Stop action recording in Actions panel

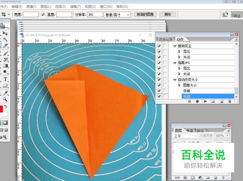[189, 102]
